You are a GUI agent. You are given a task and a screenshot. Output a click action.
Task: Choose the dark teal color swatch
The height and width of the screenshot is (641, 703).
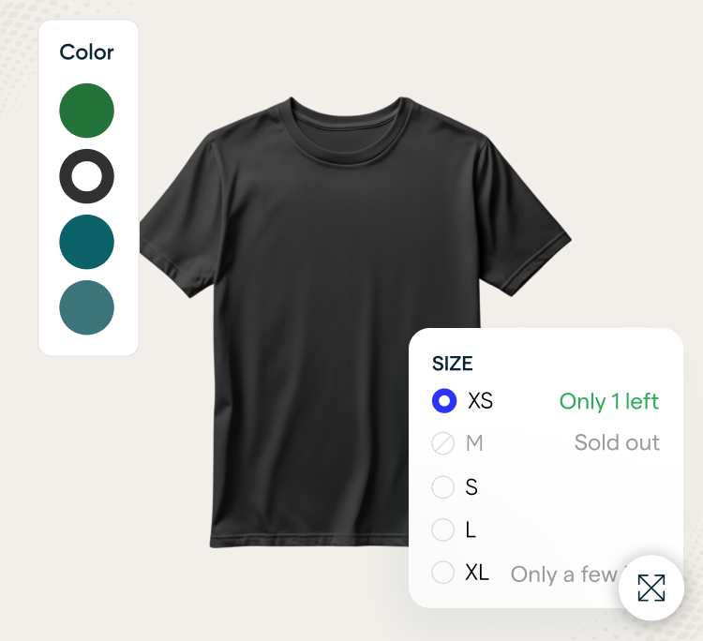tap(86, 242)
